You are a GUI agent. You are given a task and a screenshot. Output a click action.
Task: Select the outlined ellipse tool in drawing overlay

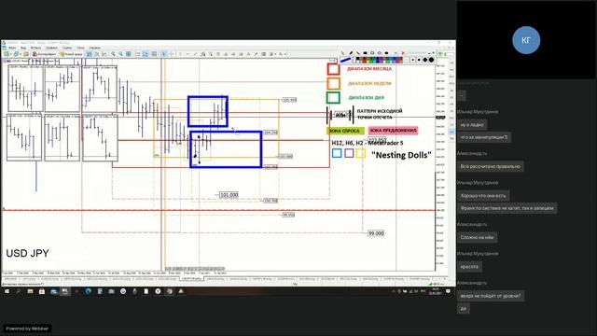coord(380,52)
